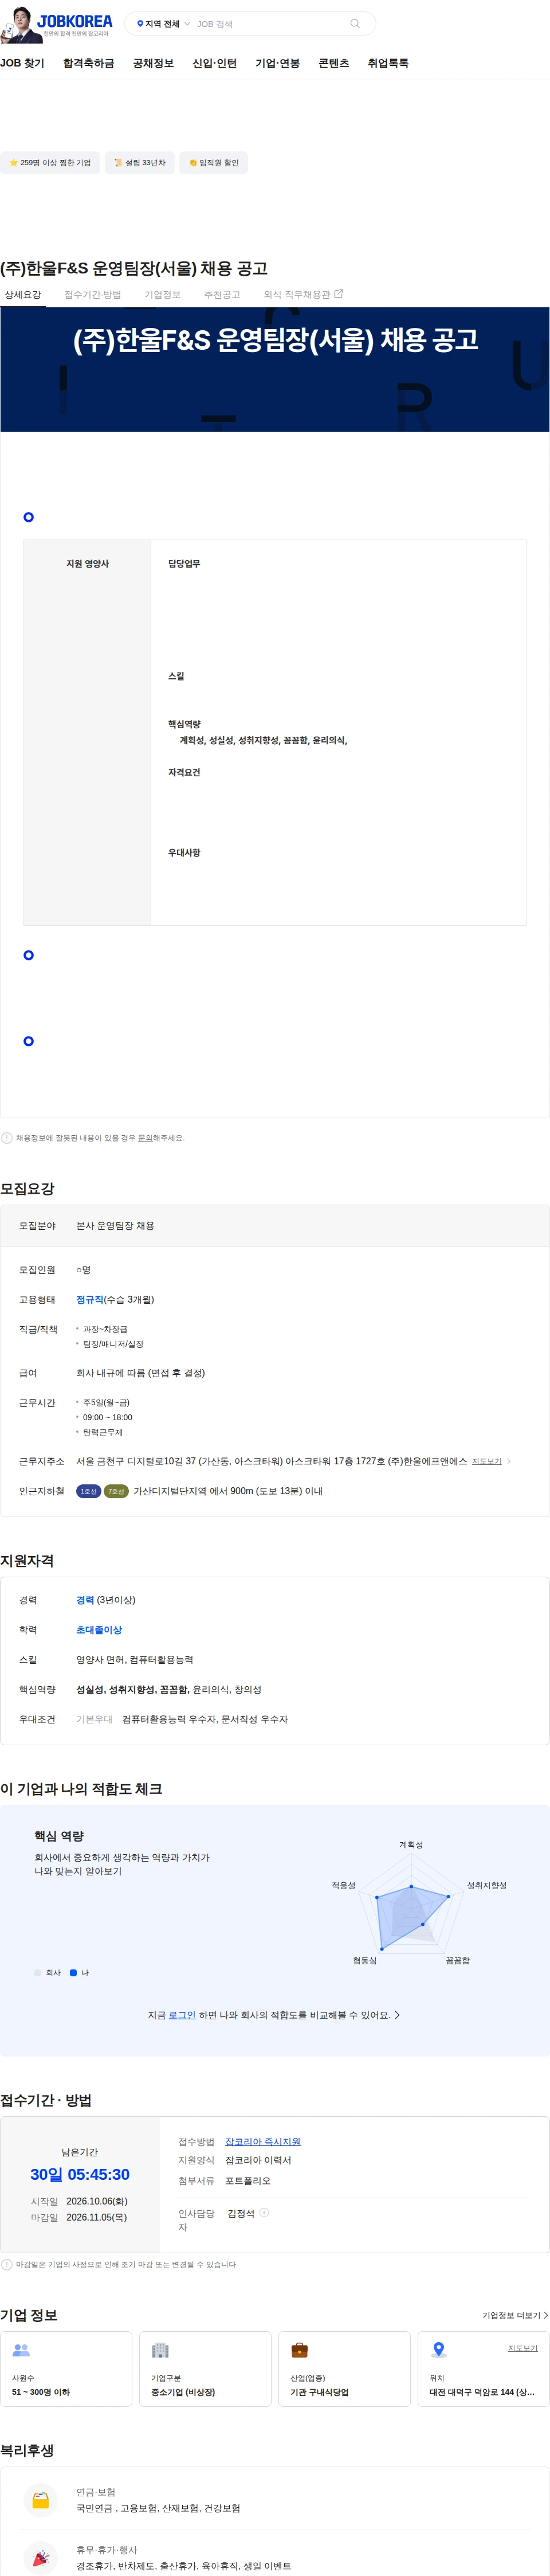
Task: Select the 상세요강 tab
Action: (x=23, y=294)
